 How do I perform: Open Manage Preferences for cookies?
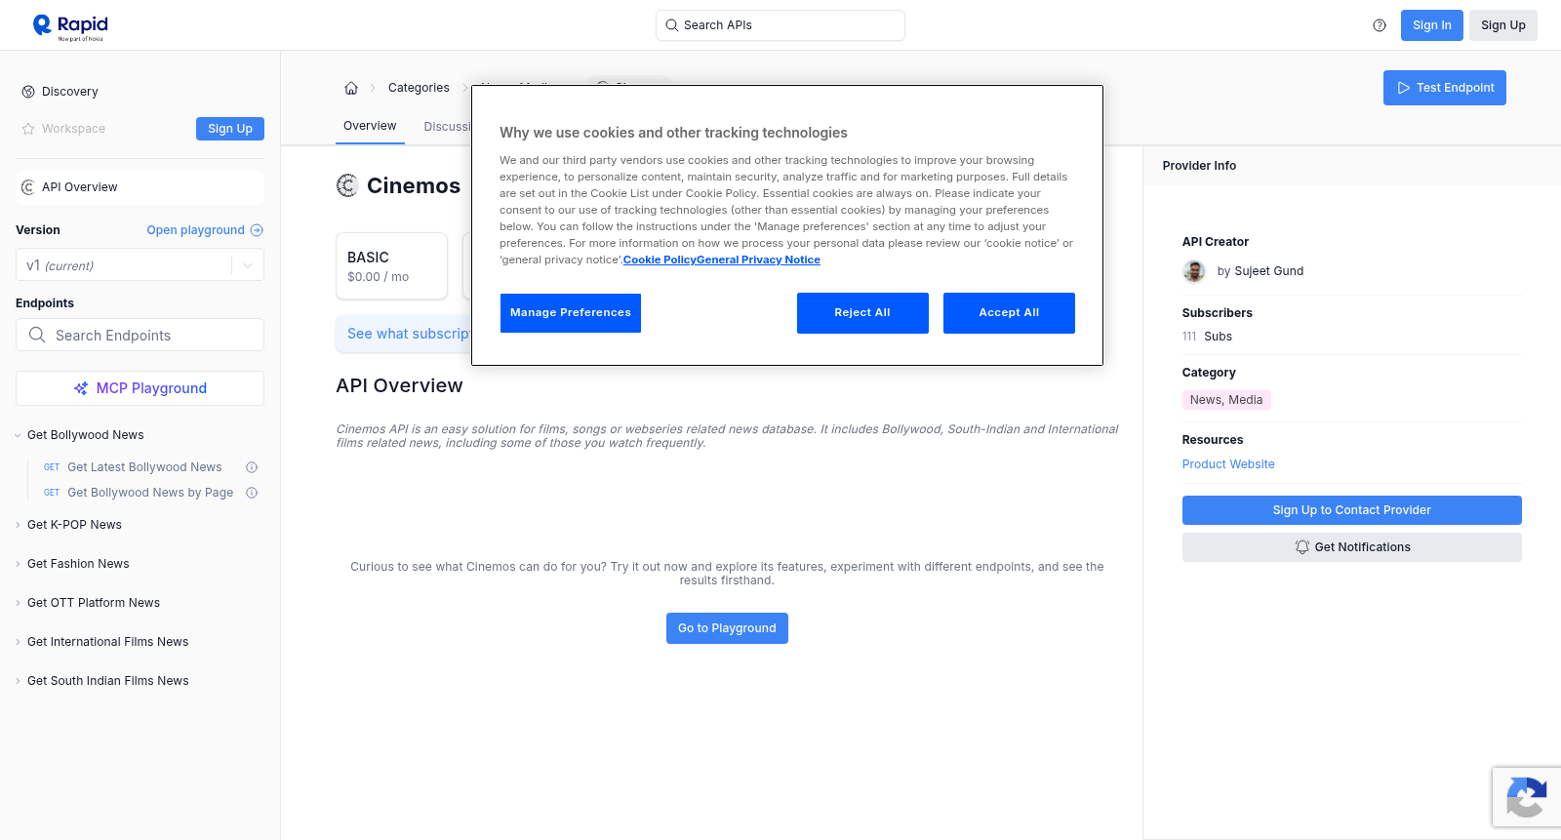tap(571, 313)
